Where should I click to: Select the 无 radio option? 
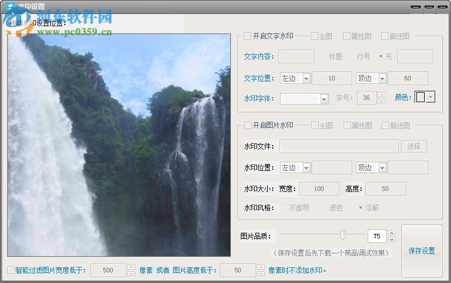pos(381,56)
